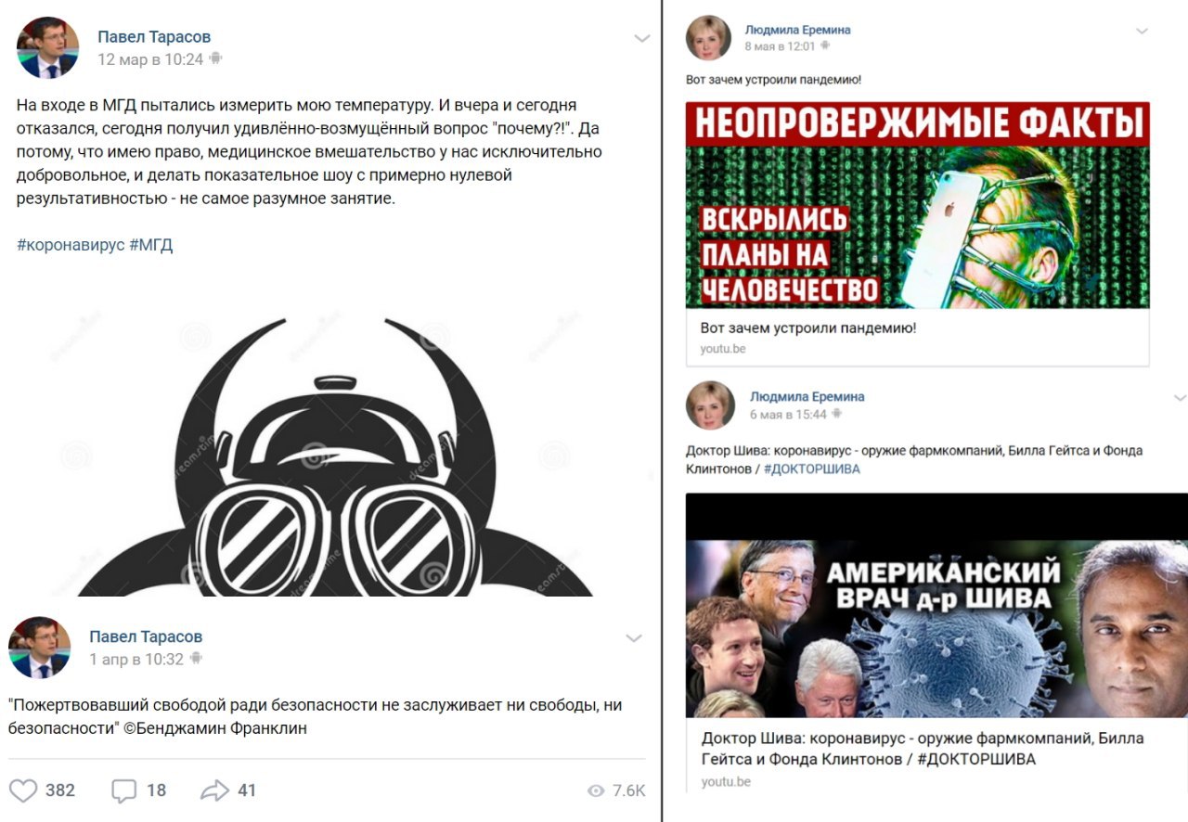Share the post using the arrow icon
1188x822 pixels.
point(214,790)
